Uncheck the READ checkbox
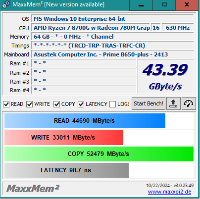200x199 pixels. [x=6, y=104]
